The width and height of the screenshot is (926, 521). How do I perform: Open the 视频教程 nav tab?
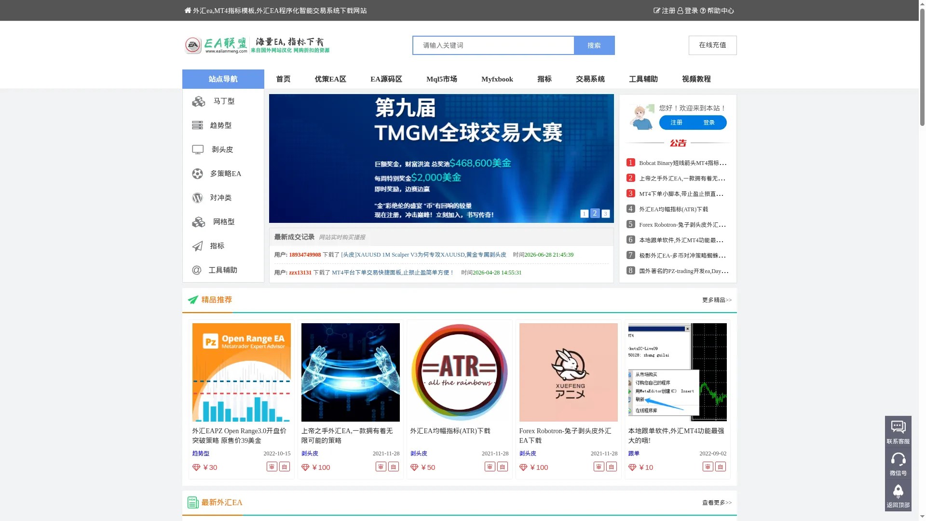[x=696, y=79]
